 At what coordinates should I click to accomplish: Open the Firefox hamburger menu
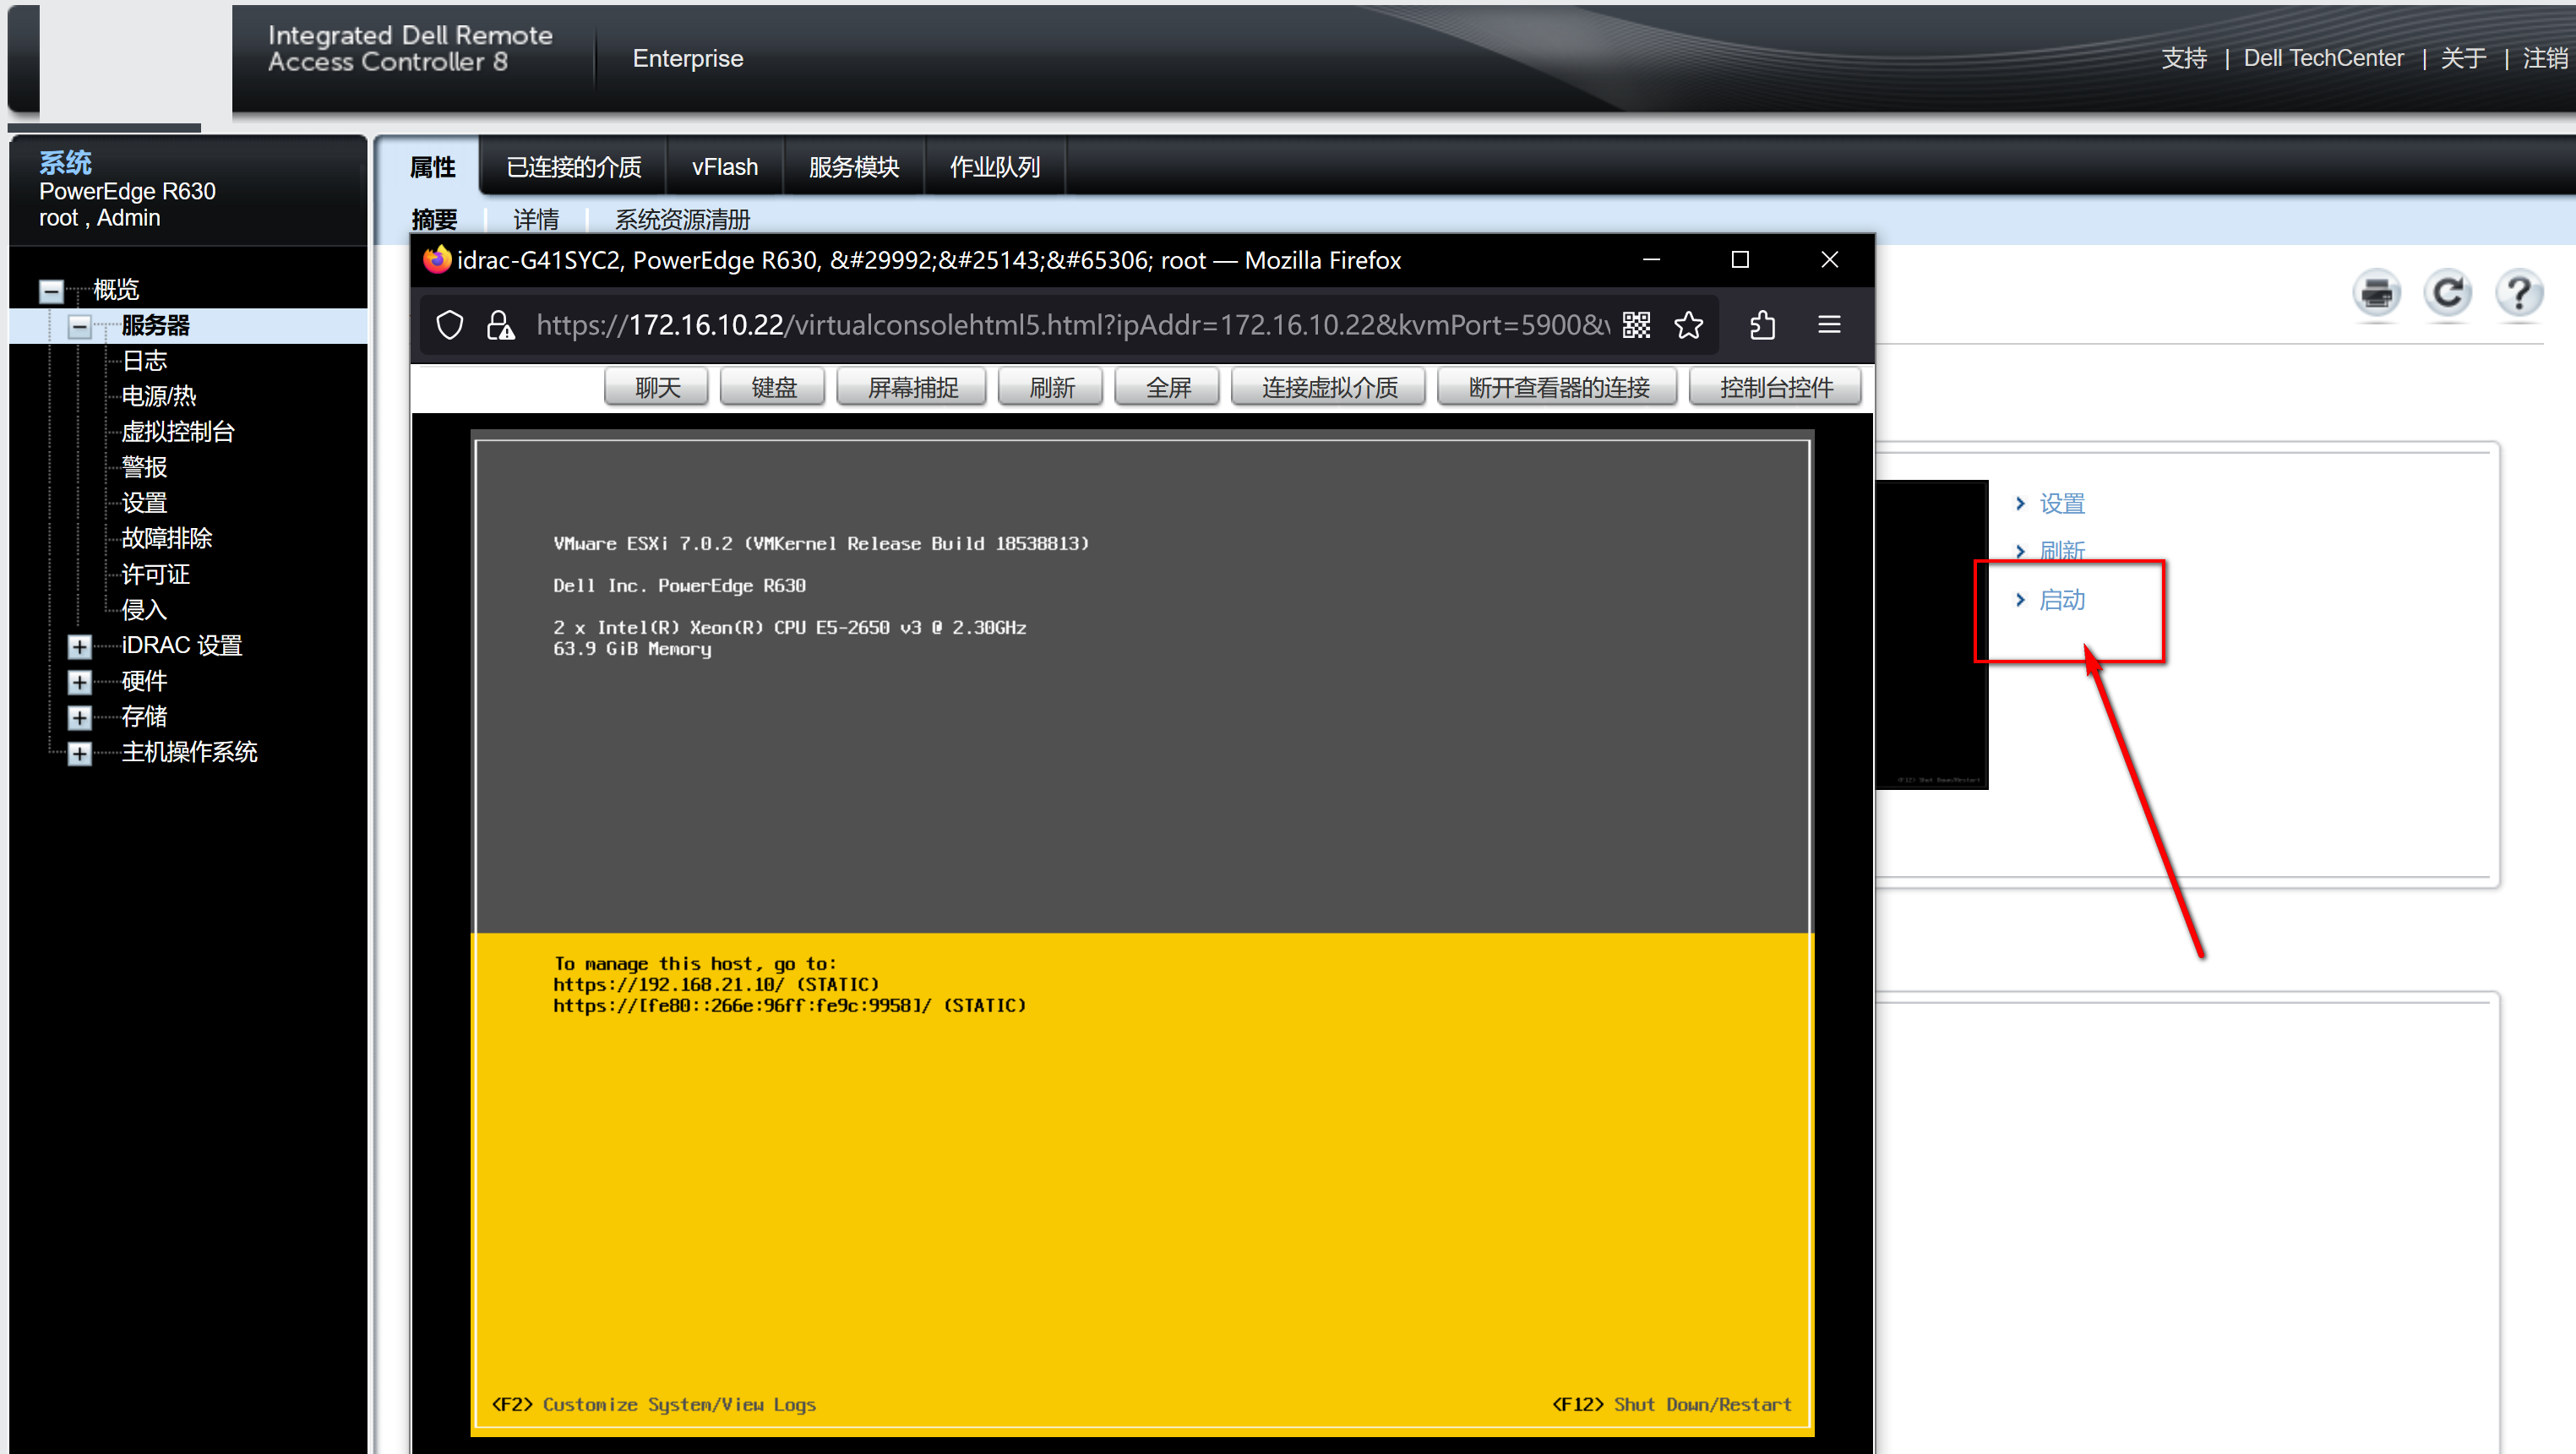click(x=1828, y=325)
